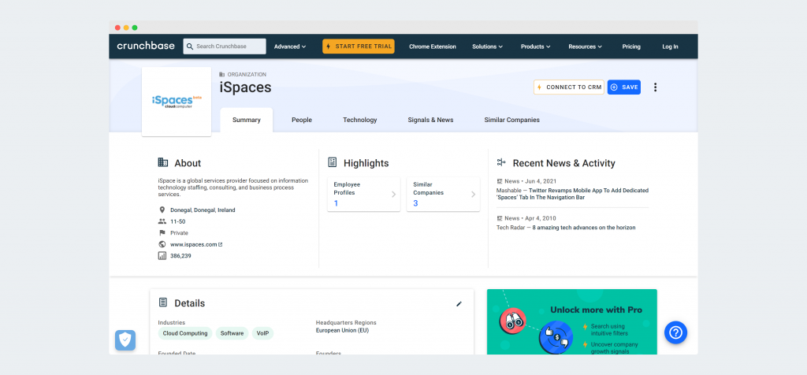
Task: Click the Organization label icon
Action: tap(221, 75)
